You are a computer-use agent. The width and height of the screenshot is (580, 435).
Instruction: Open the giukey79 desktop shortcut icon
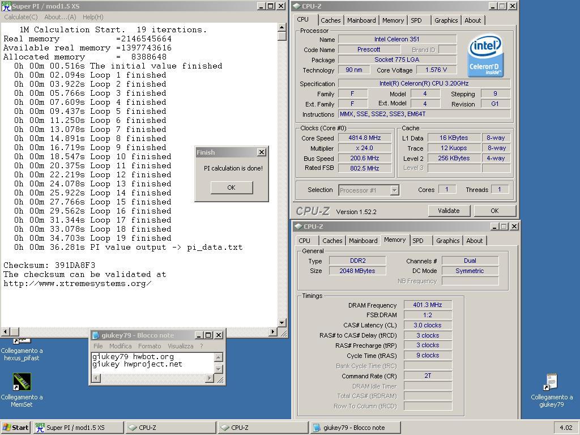coord(551,382)
